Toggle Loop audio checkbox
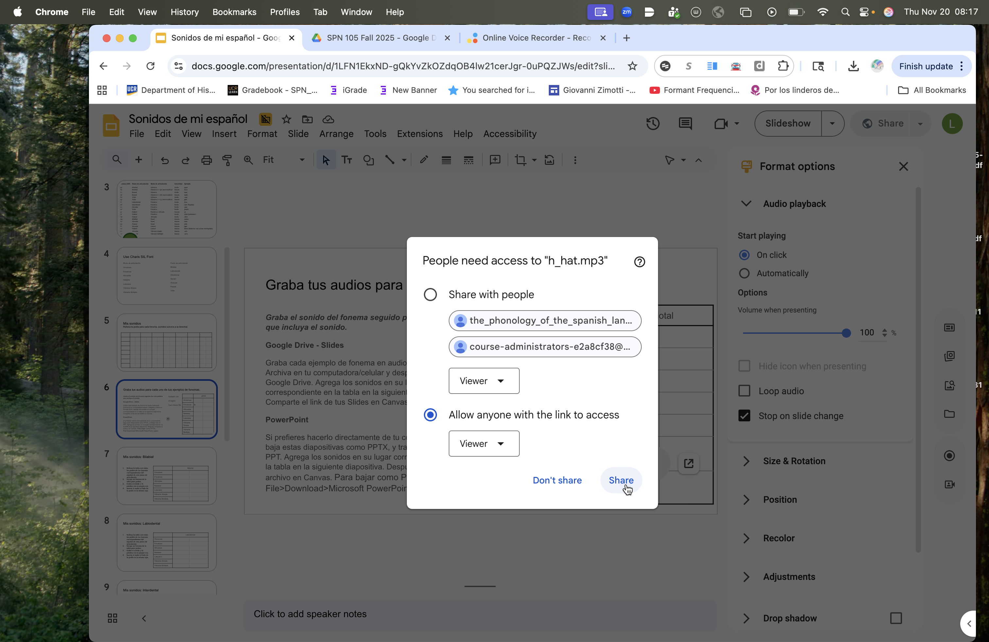This screenshot has width=989, height=642. (744, 391)
